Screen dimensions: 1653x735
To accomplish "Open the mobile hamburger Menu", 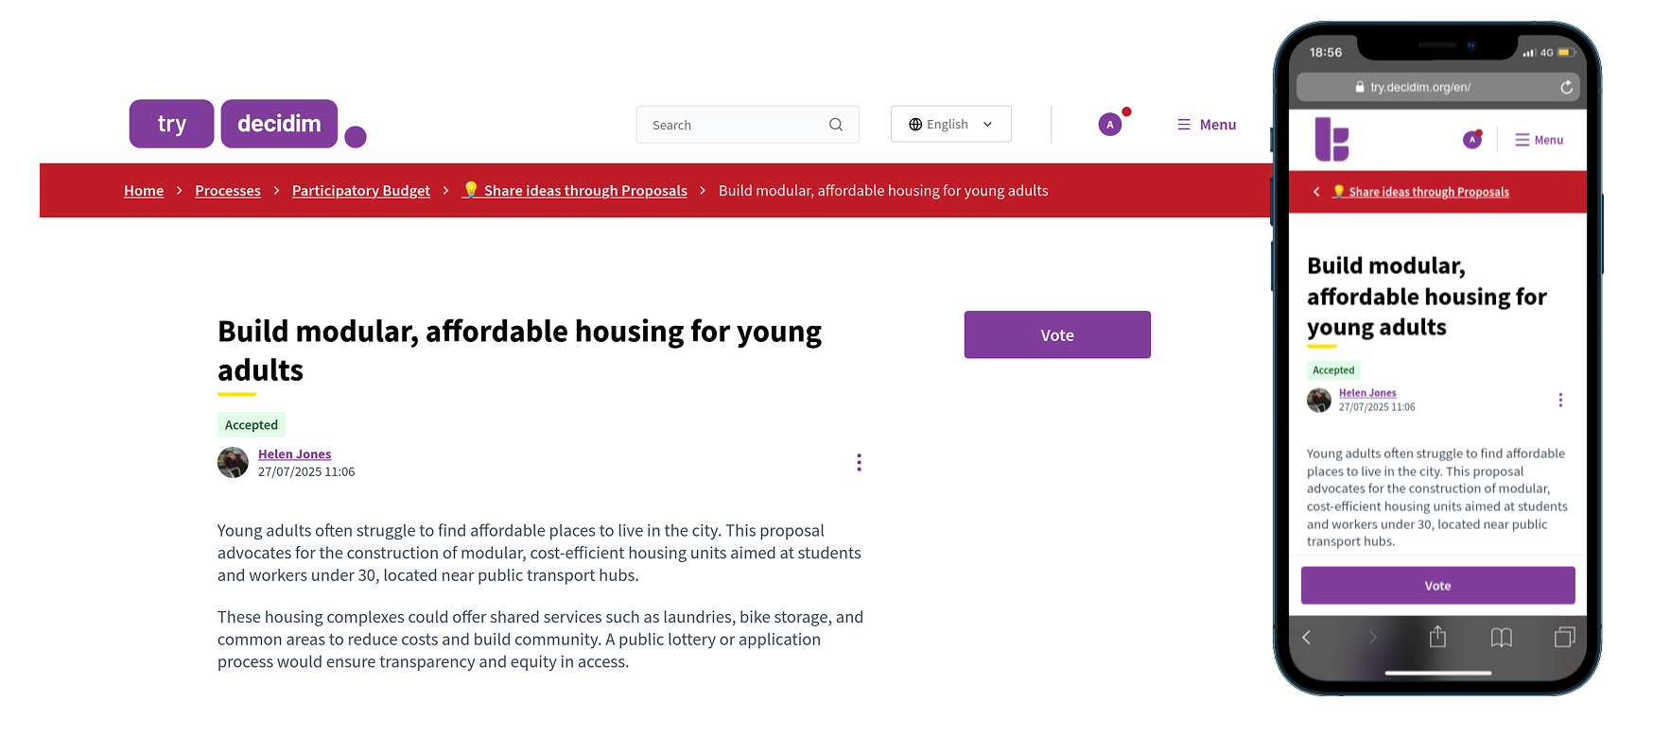I will coord(1539,140).
